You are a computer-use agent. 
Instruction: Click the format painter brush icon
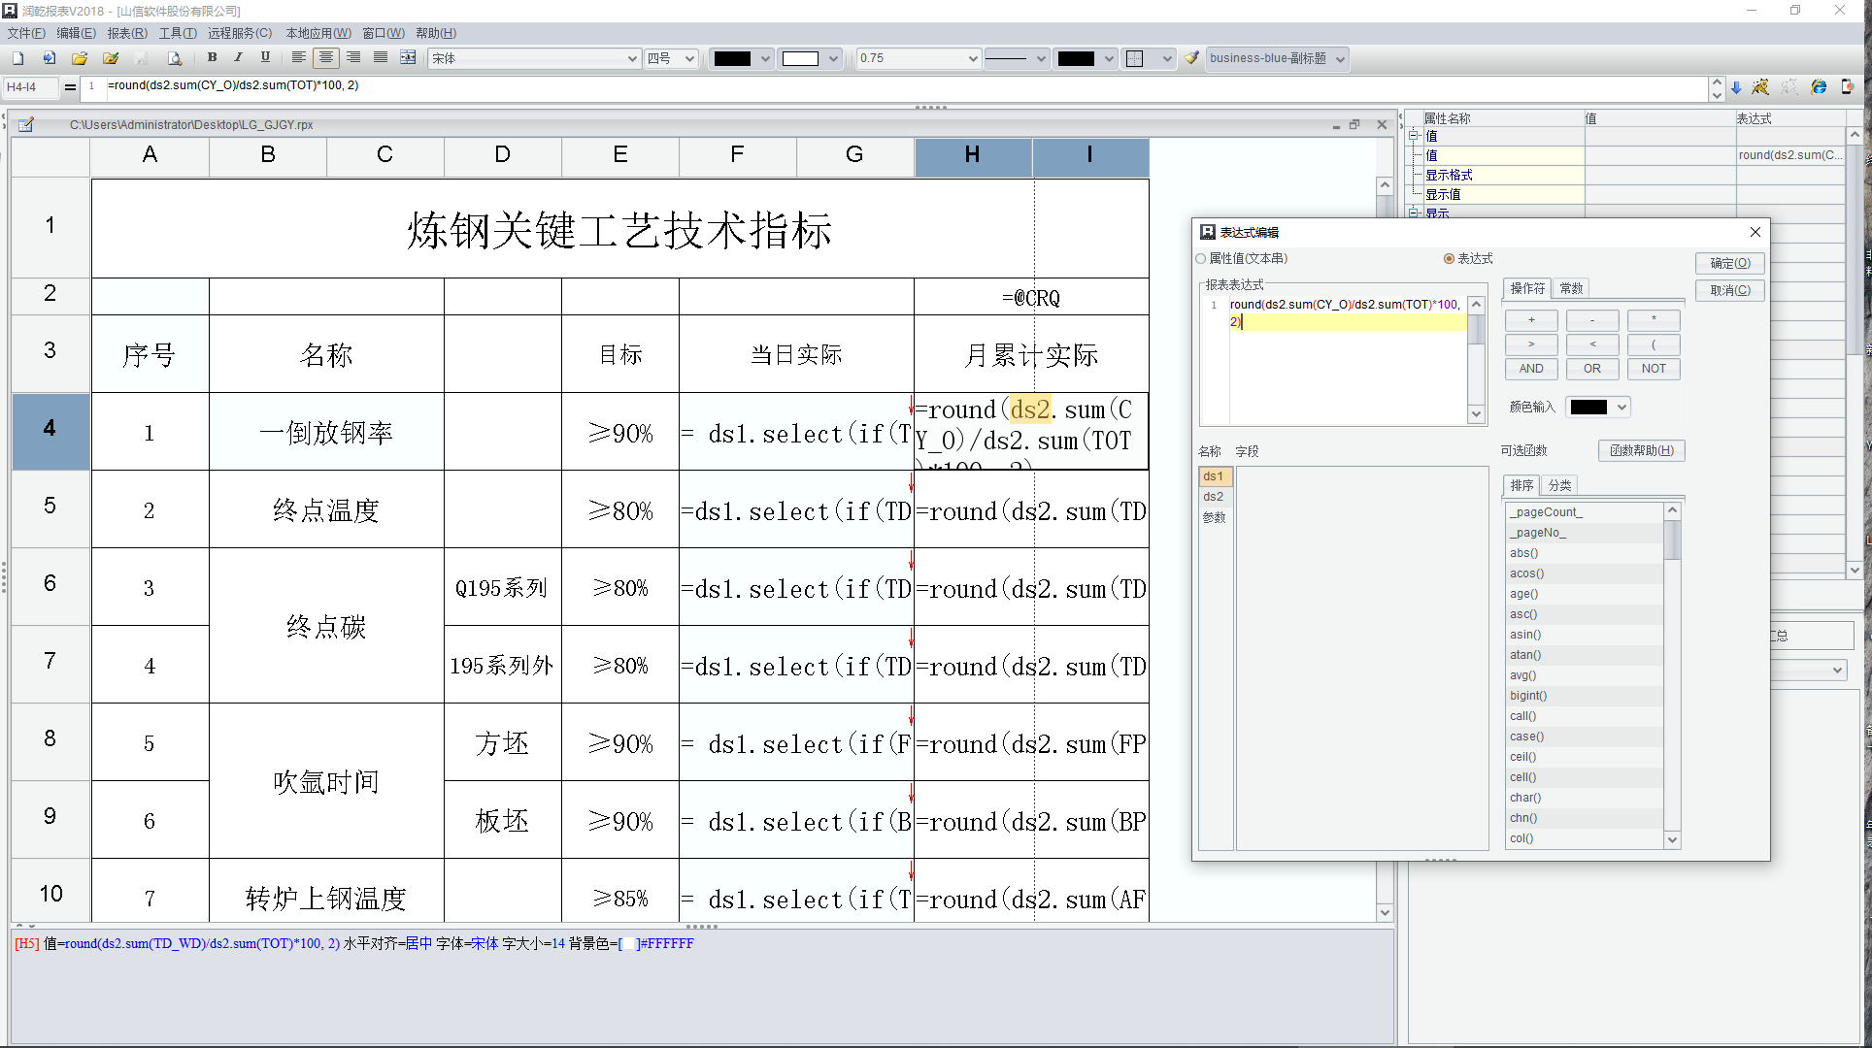click(1192, 58)
